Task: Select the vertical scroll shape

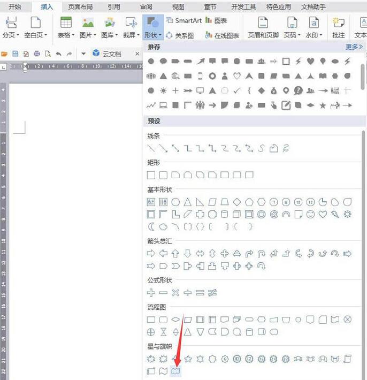Action: click(347, 359)
